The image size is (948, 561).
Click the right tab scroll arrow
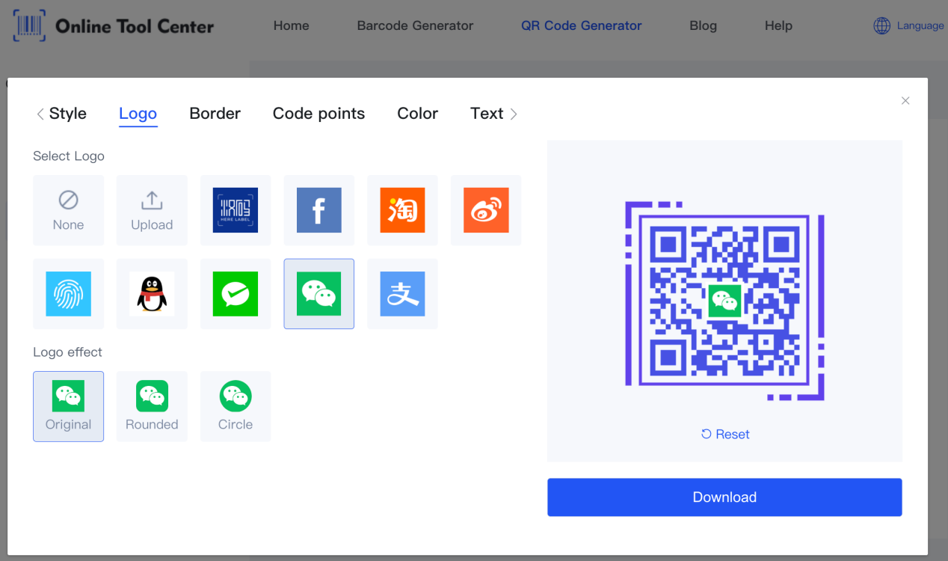click(514, 114)
